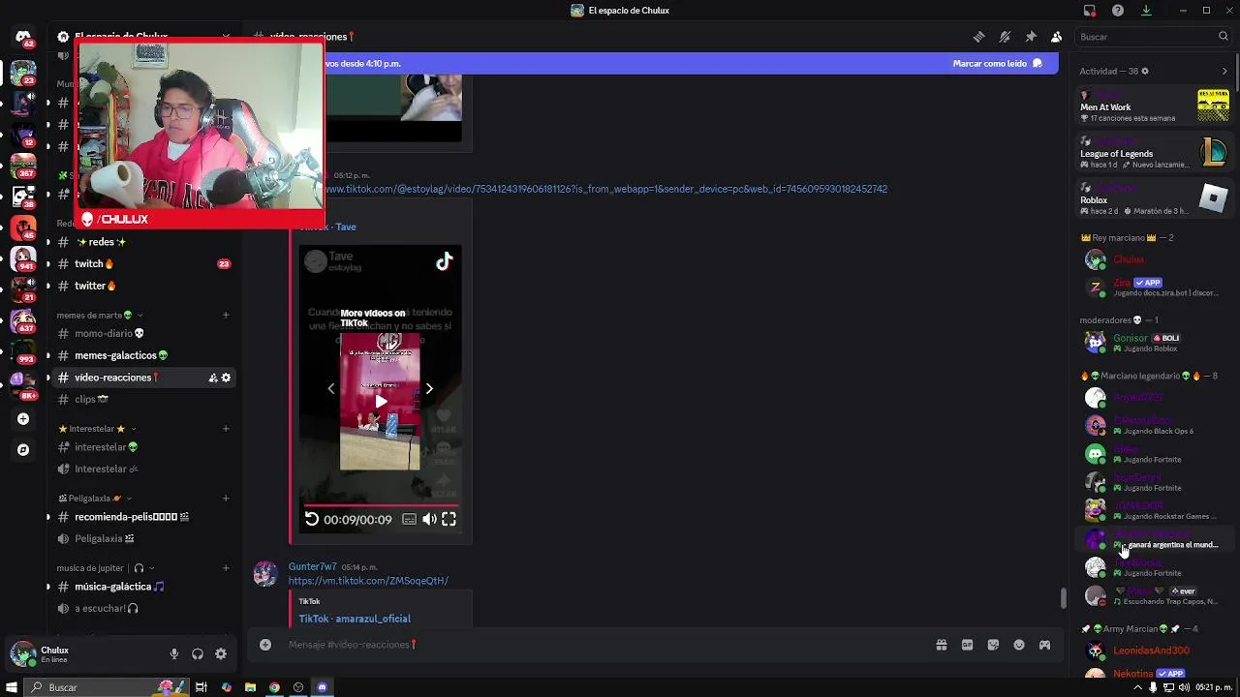Open vm.tiktok.com link from Gunter7w7

tap(368, 581)
